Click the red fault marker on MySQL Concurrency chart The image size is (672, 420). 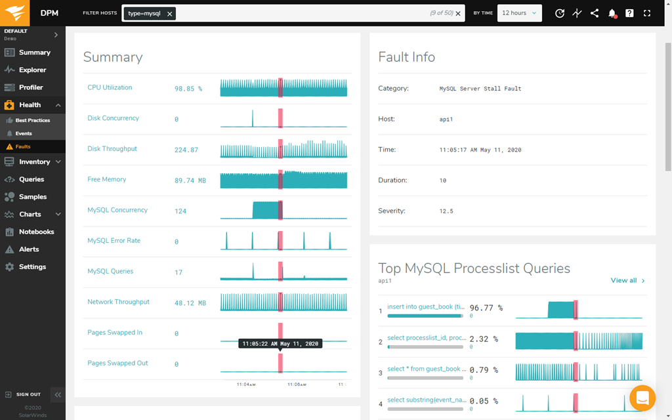[x=280, y=210]
